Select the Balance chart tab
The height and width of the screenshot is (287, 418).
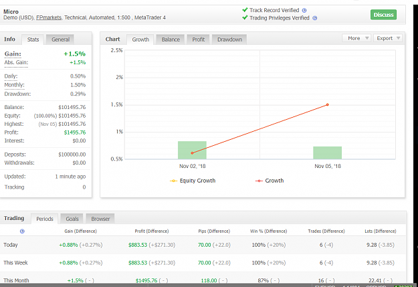(171, 39)
